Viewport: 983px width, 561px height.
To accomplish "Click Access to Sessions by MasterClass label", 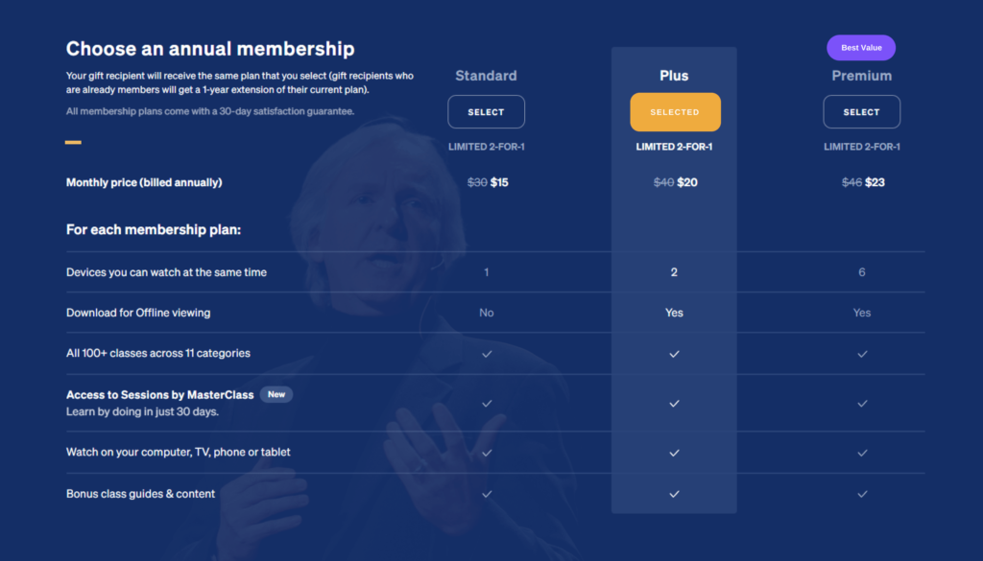I will tap(160, 394).
